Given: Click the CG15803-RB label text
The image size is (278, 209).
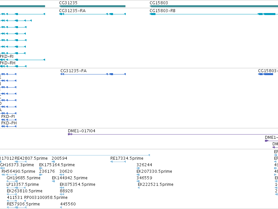Looking at the screenshot, I should [162, 11].
